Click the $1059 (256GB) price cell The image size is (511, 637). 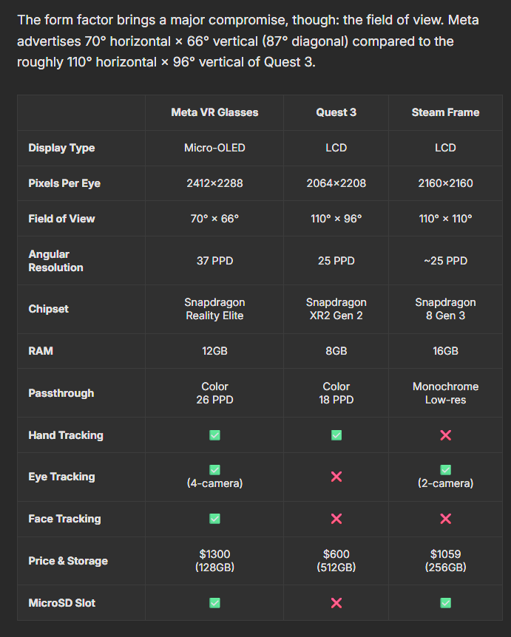coord(445,561)
